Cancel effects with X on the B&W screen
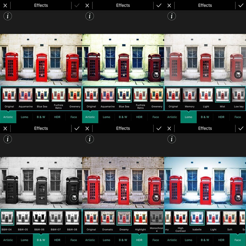 click(x=5, y=129)
